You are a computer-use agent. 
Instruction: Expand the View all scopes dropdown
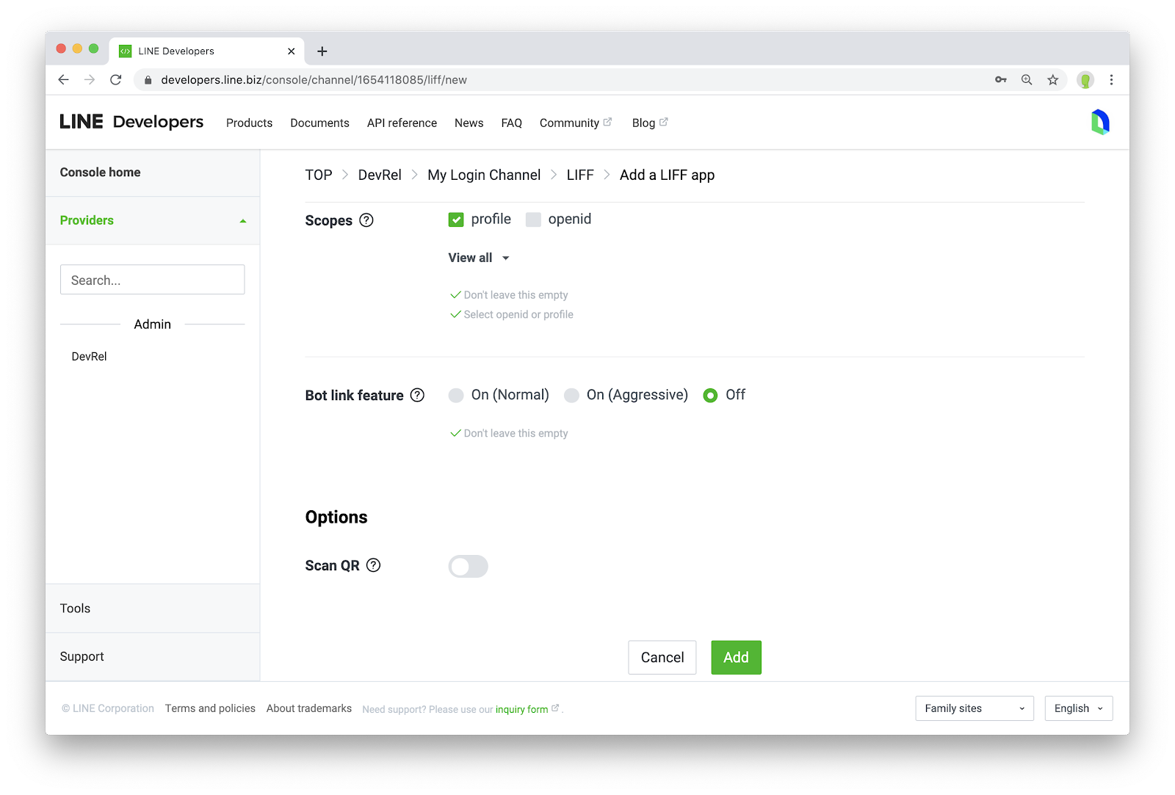pyautogui.click(x=479, y=258)
